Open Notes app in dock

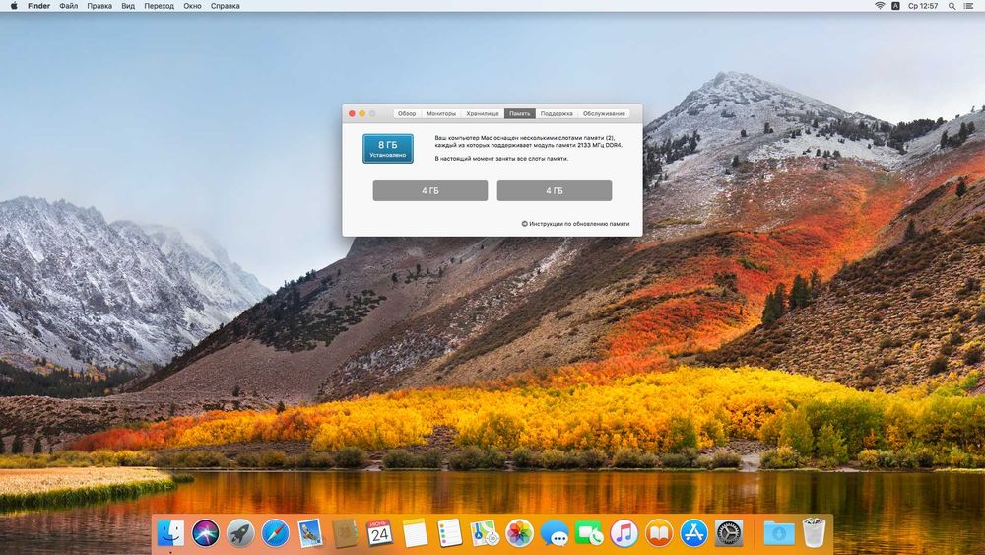tap(415, 533)
